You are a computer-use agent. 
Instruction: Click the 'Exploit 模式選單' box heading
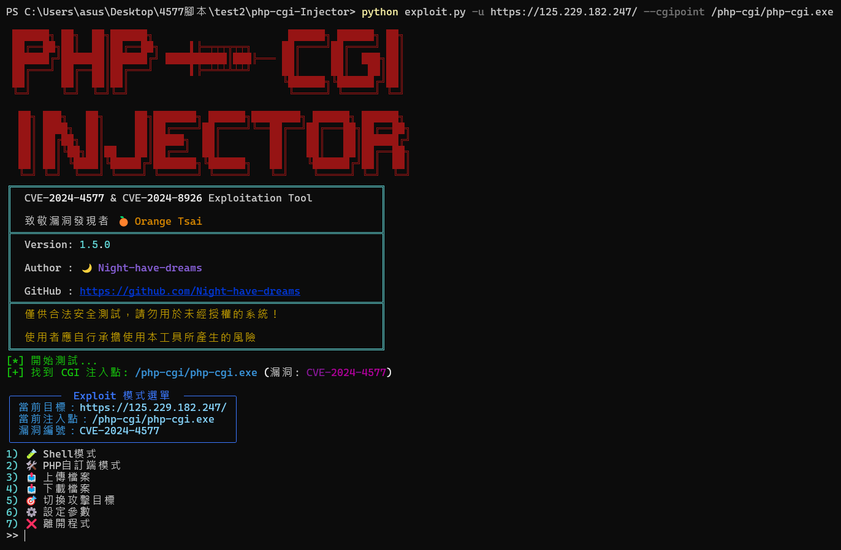[x=121, y=396]
